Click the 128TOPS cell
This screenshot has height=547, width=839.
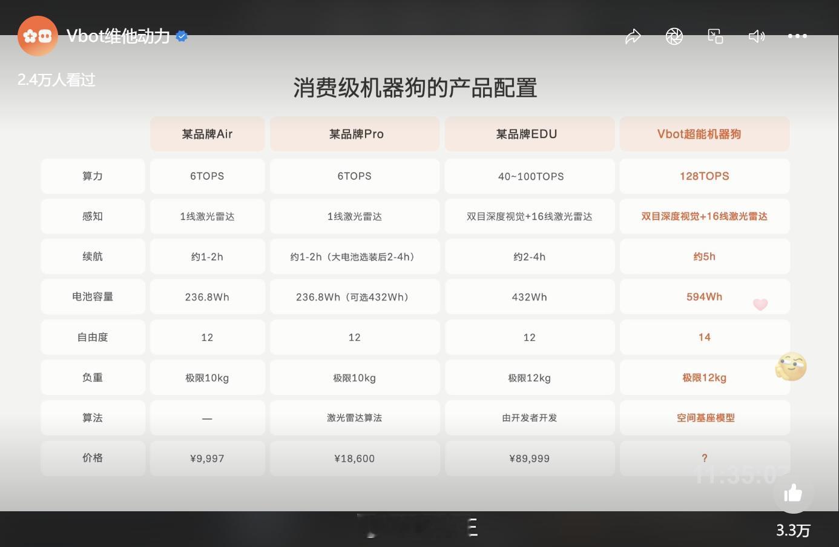[x=705, y=176]
